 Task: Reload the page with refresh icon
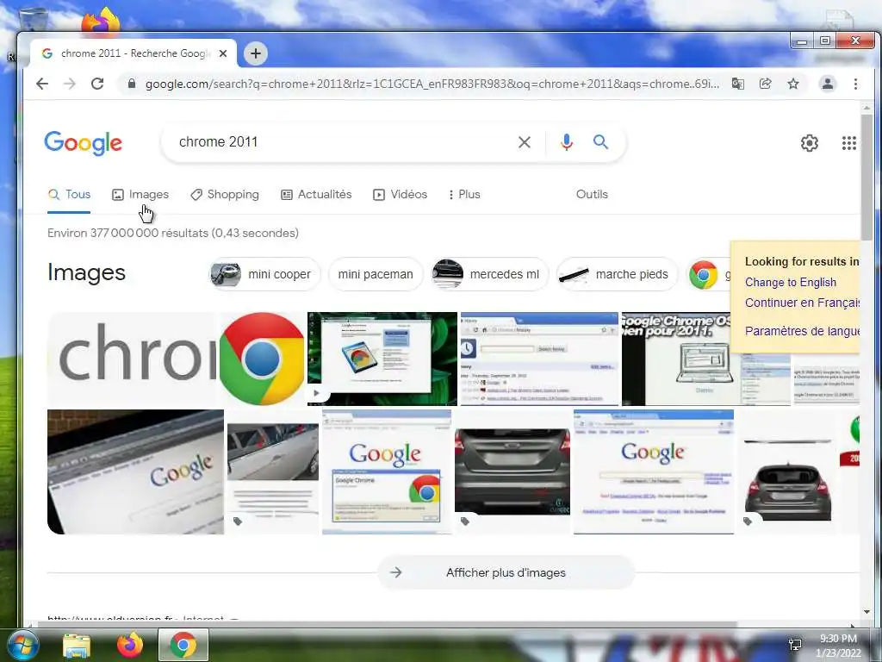[x=97, y=84]
